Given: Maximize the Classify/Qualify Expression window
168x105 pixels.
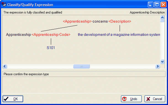Looking at the screenshot, I should pyautogui.click(x=157, y=5).
